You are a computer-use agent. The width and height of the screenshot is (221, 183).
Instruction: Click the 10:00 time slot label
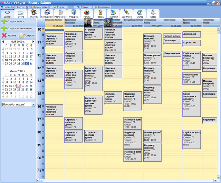click(x=41, y=30)
